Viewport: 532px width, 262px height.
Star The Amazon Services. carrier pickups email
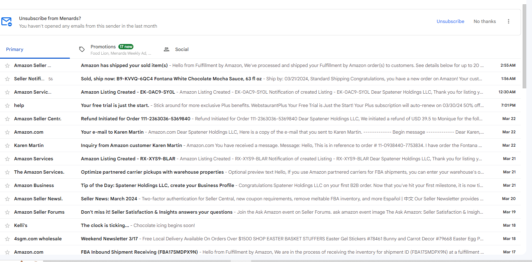click(7, 172)
